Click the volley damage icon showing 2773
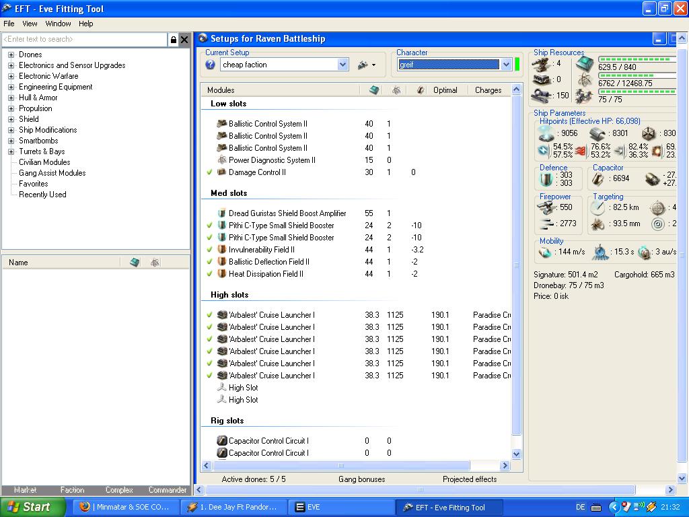689x517 pixels. pos(546,223)
